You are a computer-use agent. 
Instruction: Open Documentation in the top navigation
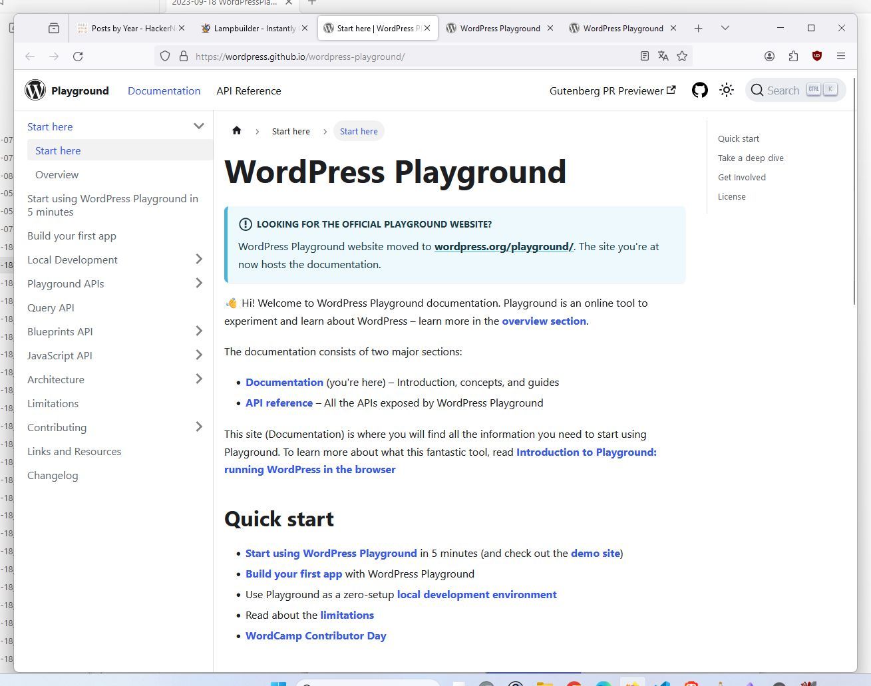[164, 90]
